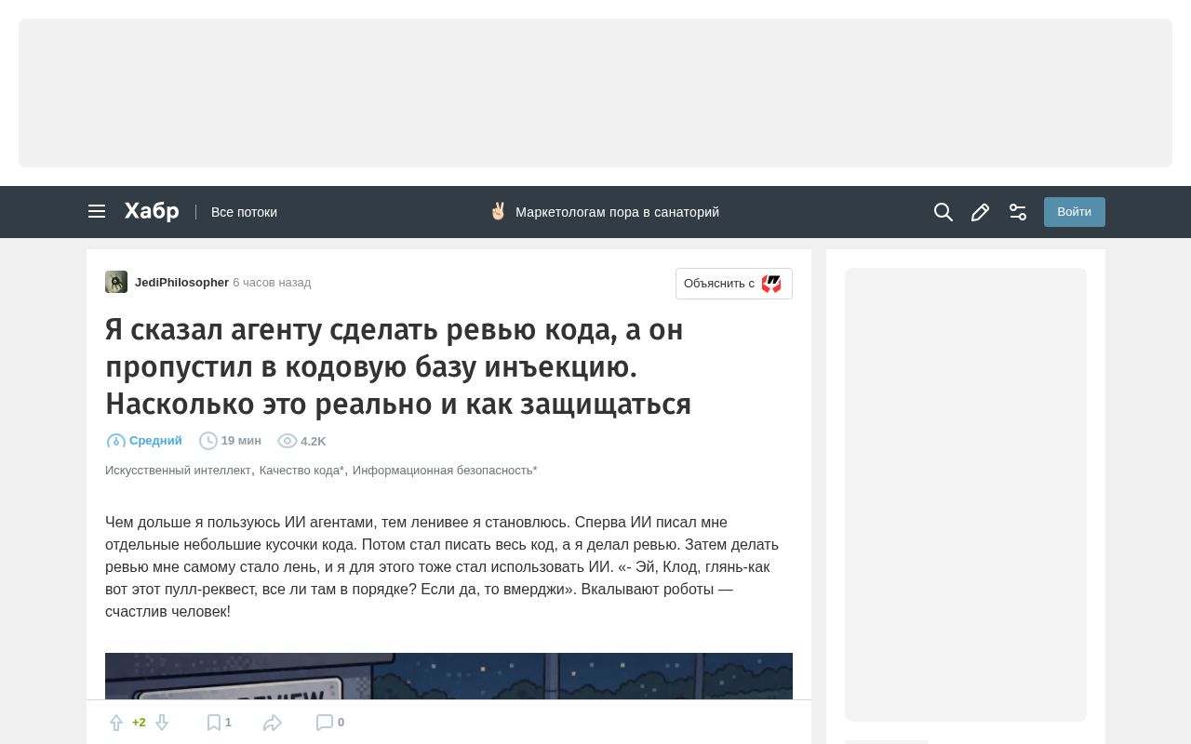Click the +2 rating score

pos(139,723)
